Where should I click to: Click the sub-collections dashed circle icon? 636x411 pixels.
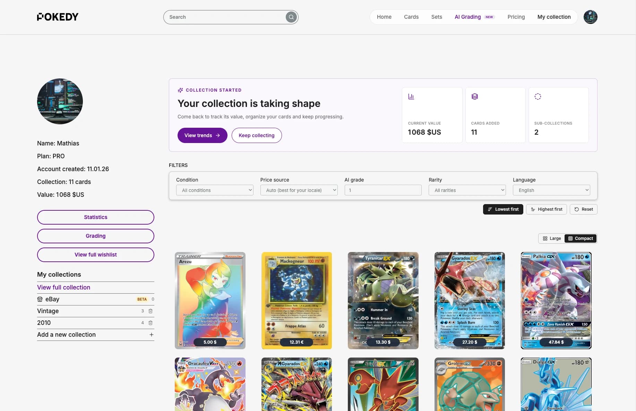pos(538,97)
